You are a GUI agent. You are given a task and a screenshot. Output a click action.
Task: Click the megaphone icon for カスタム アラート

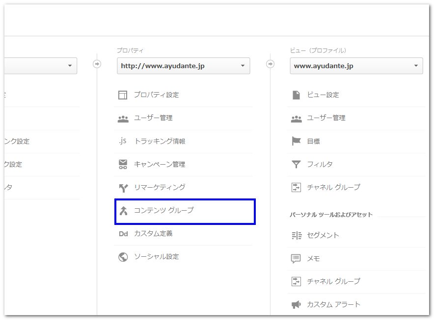point(296,305)
